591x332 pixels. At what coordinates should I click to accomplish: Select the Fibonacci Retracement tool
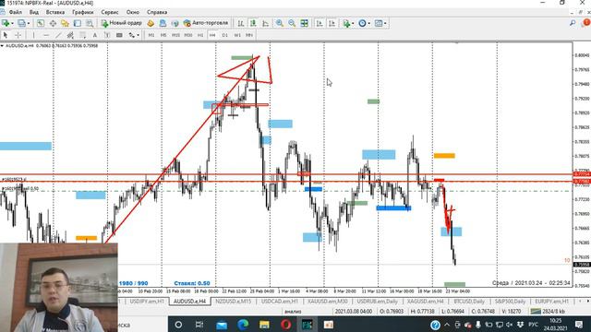[82, 35]
